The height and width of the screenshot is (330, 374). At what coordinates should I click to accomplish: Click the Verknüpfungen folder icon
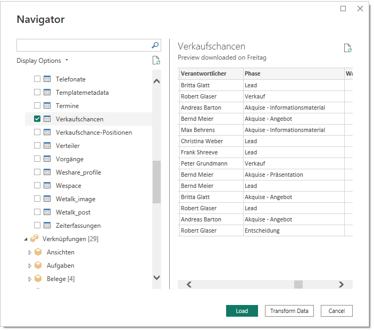35,238
